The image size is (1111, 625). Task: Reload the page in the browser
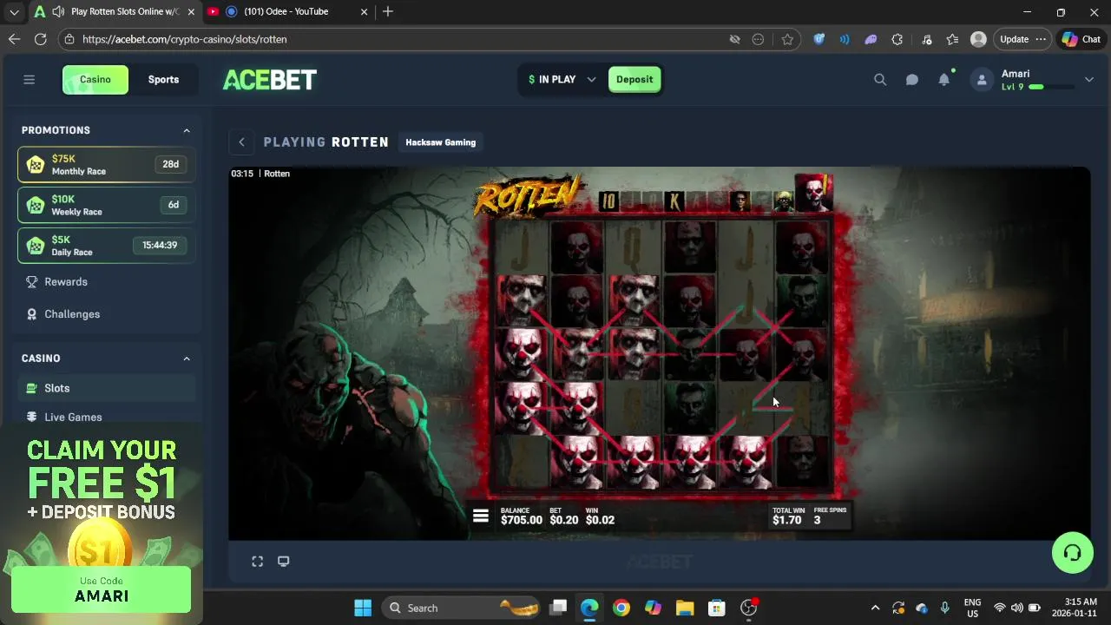pyautogui.click(x=40, y=39)
